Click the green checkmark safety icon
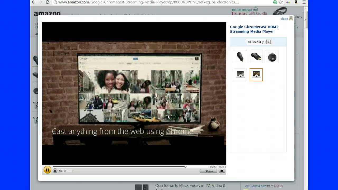 tap(275, 2)
